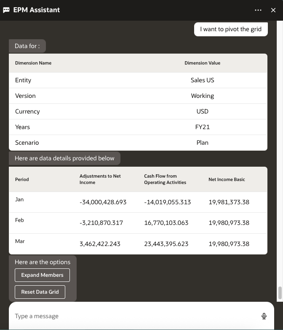
Task: Select the Feb period row
Action: pos(19,220)
